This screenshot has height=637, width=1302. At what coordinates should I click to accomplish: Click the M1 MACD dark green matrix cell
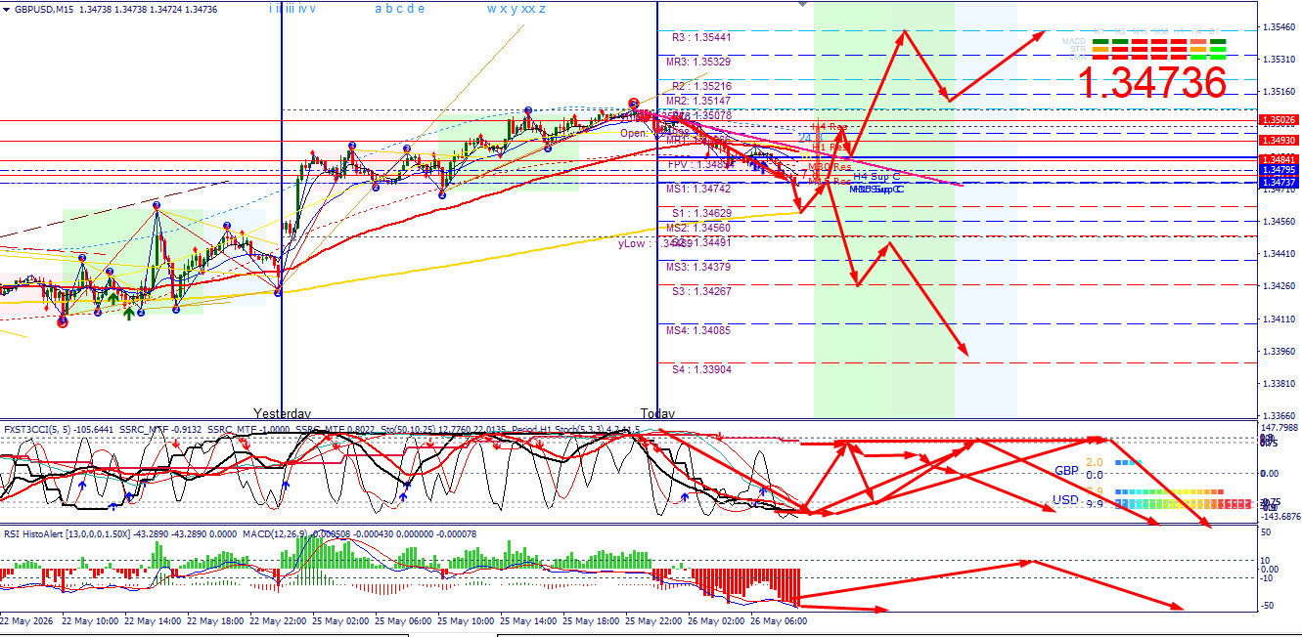point(1100,41)
